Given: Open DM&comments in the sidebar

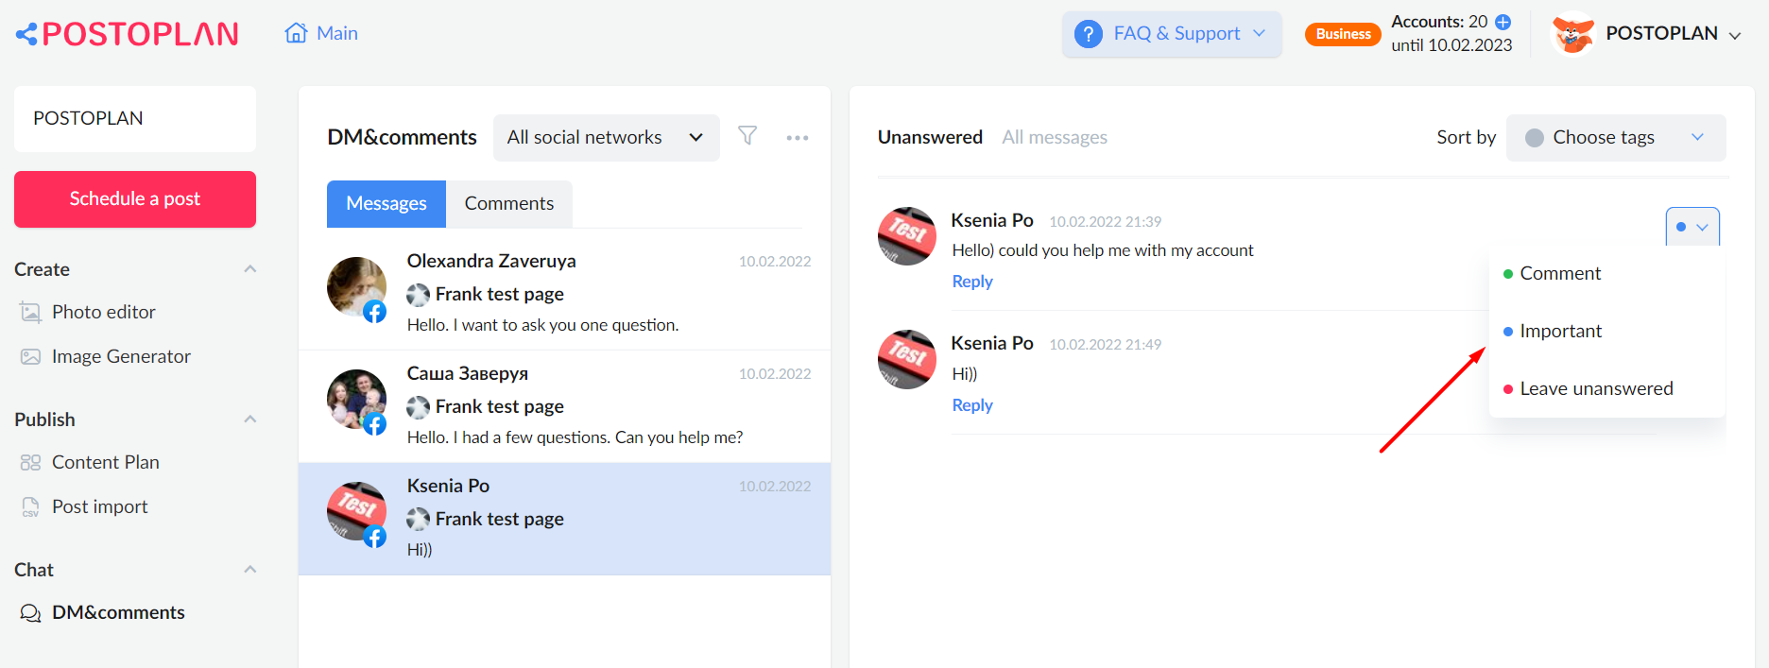Looking at the screenshot, I should tap(118, 612).
